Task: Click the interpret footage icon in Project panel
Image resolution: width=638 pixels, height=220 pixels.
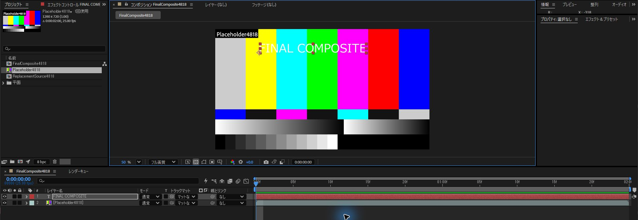Action: 4,162
